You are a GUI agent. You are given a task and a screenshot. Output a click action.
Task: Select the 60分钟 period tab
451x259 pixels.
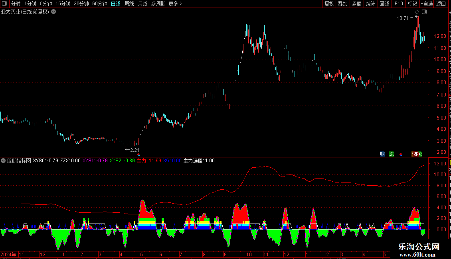(100, 4)
